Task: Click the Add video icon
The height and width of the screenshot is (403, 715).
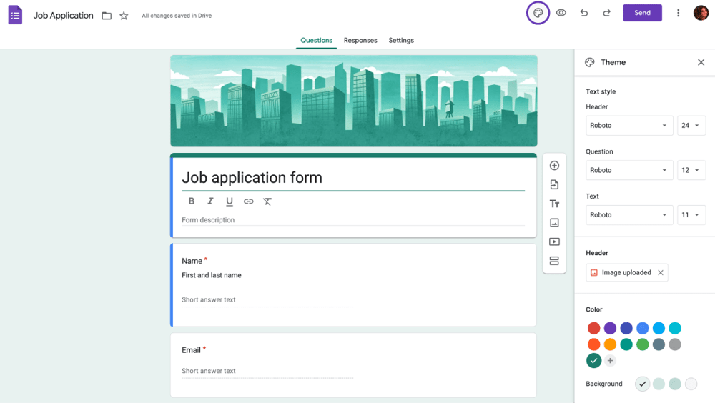Action: [x=554, y=242]
